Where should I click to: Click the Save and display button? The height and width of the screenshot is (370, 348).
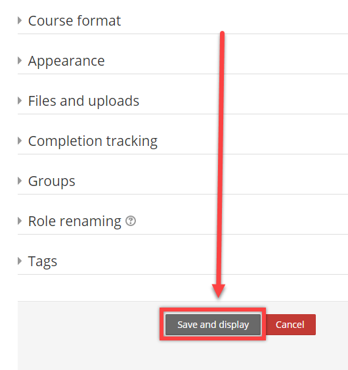tap(213, 325)
